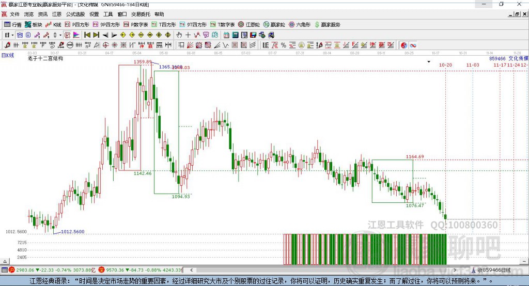Click the 日K线 label at chart top-left
529x286 pixels.
(x=8, y=55)
